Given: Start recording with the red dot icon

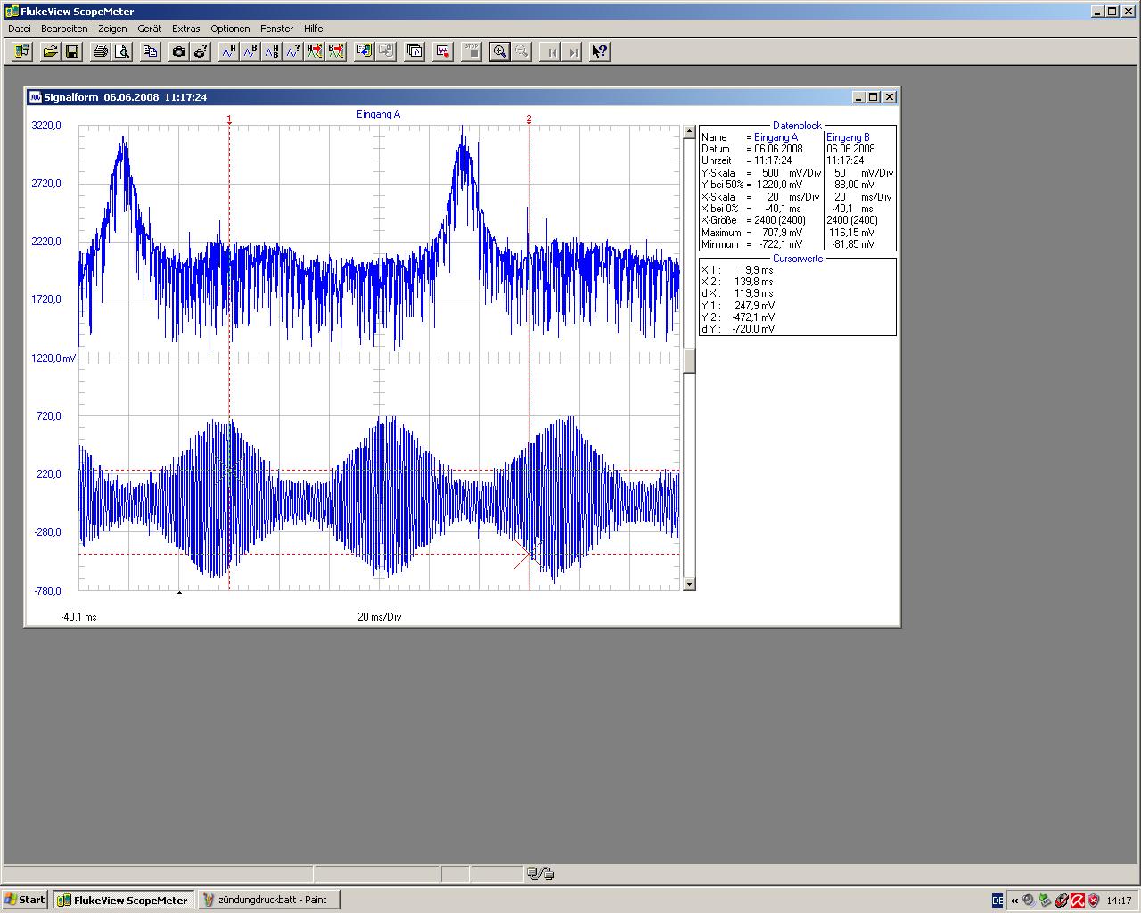Looking at the screenshot, I should [443, 52].
